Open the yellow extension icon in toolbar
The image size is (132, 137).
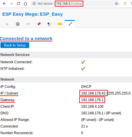125,3
